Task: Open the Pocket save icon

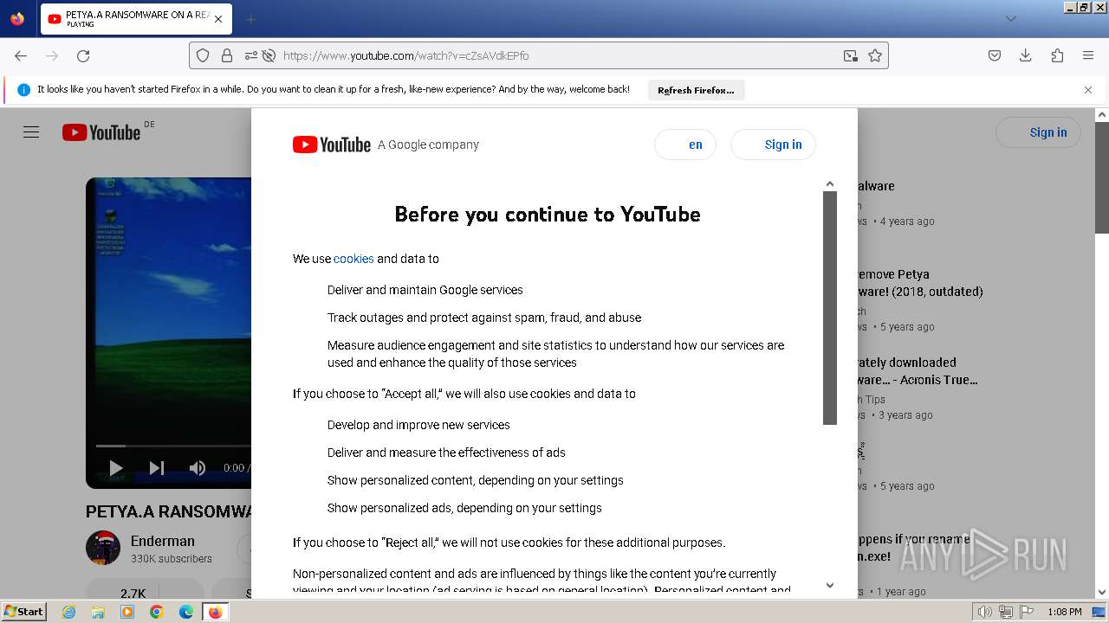Action: pyautogui.click(x=995, y=55)
